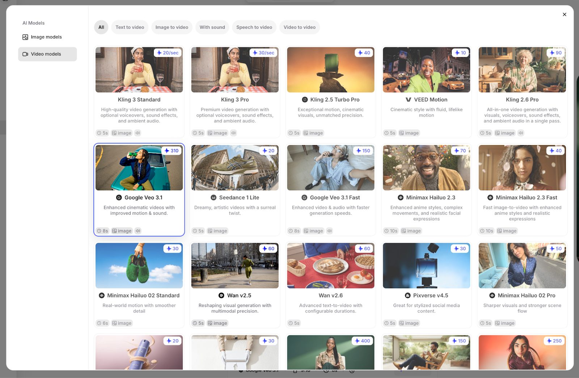Click the sound icon on Kling 3 Standard card
Screen dimensions: 579x378
[x=137, y=133]
